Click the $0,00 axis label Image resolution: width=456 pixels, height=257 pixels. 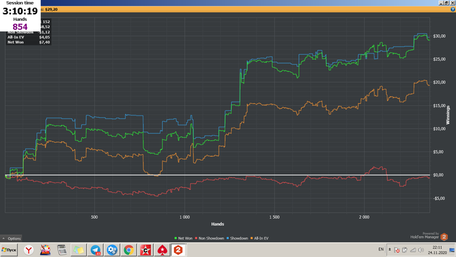(438, 175)
